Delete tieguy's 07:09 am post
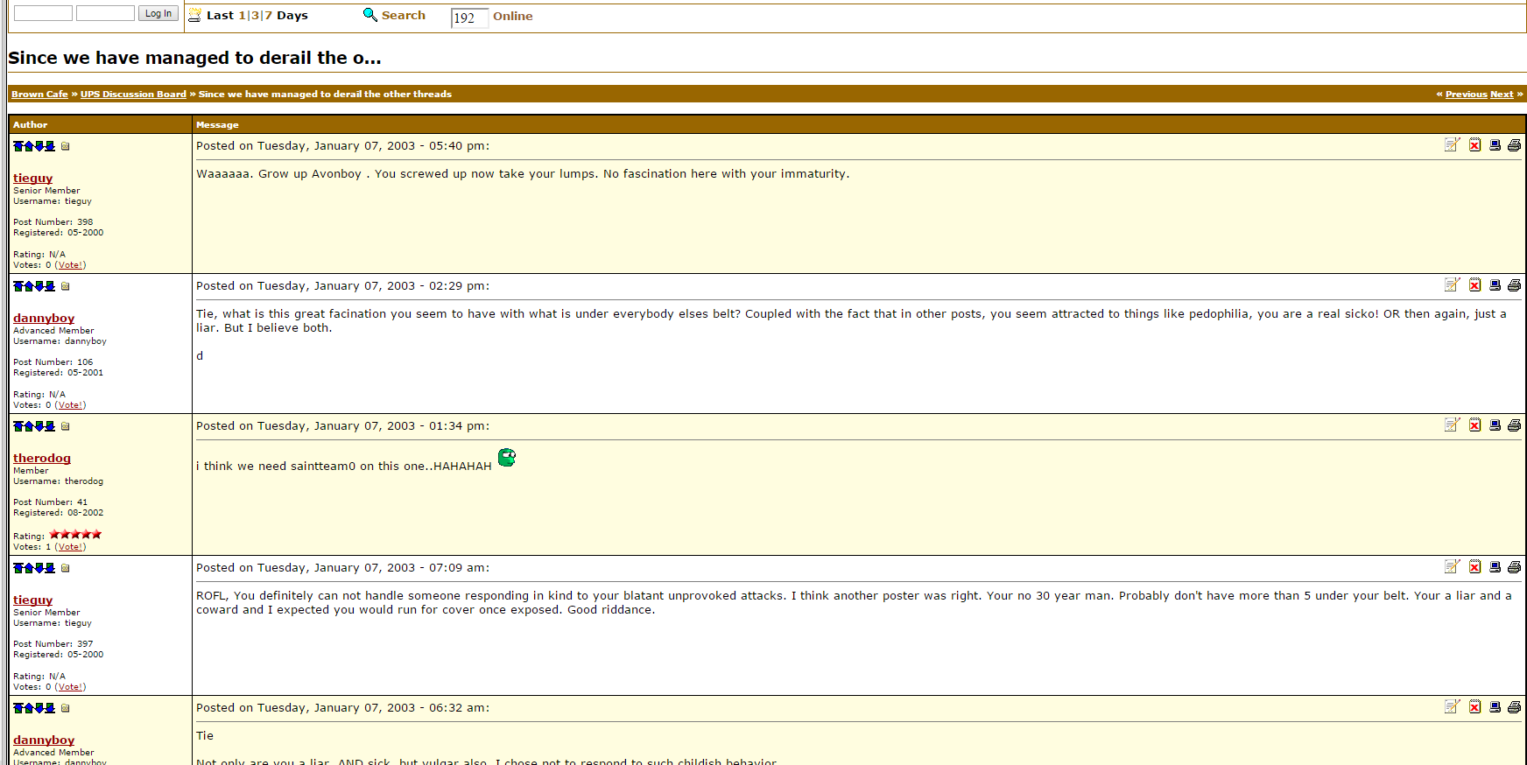 1475,567
